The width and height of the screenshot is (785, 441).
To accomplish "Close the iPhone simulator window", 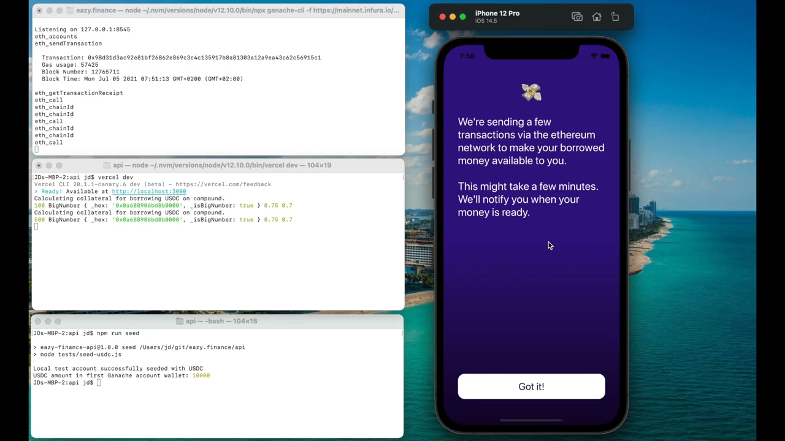I will [x=442, y=17].
